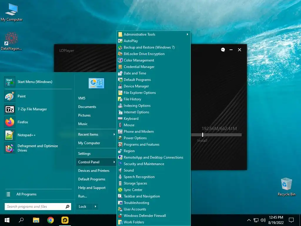This screenshot has height=226, width=301.
Task: Select My Computer desktop icon
Action: point(11,12)
